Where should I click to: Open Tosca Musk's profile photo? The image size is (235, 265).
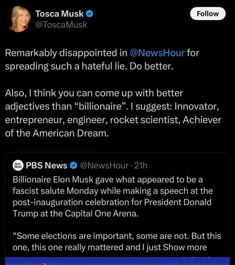(x=20, y=18)
